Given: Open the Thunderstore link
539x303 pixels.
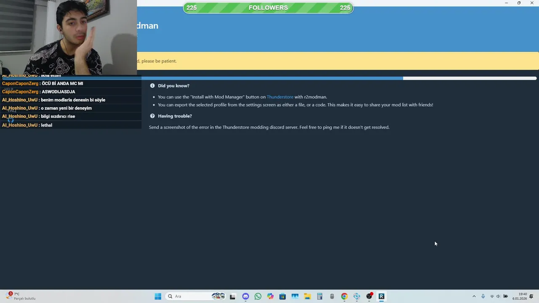Looking at the screenshot, I should pyautogui.click(x=280, y=97).
